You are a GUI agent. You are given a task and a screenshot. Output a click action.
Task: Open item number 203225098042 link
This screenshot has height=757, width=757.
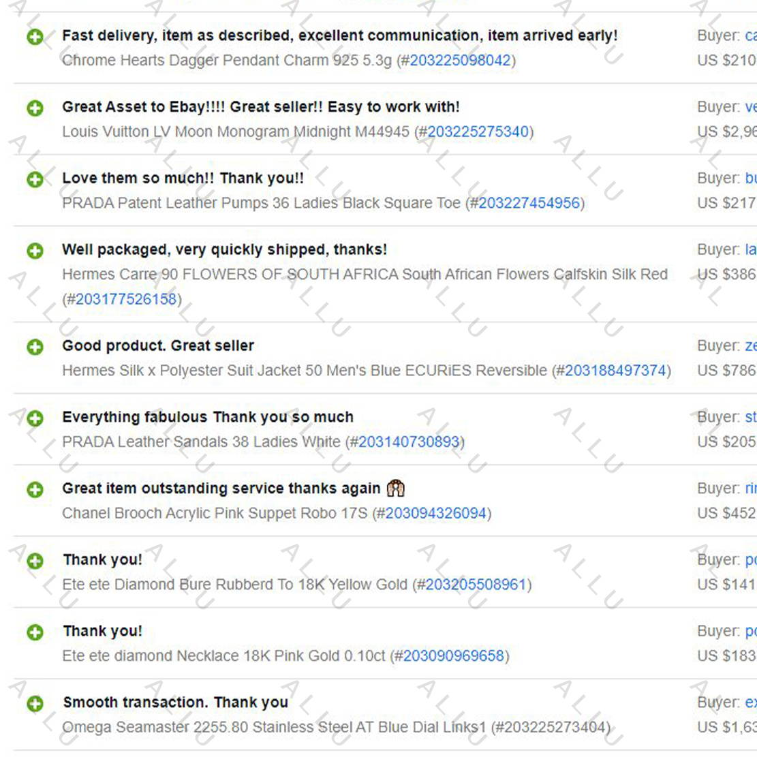(x=460, y=61)
